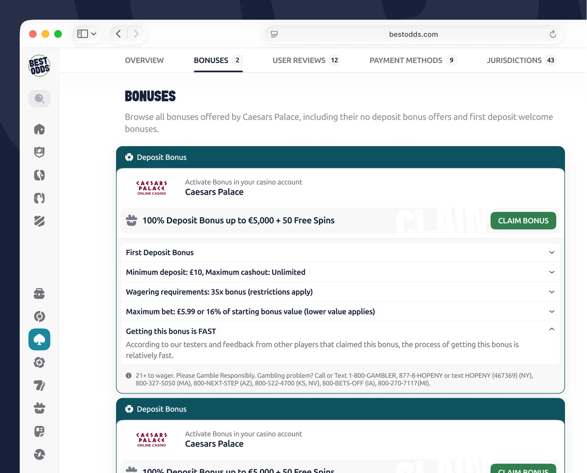Click the page settings icon in the address bar
The height and width of the screenshot is (473, 587).
click(x=274, y=34)
